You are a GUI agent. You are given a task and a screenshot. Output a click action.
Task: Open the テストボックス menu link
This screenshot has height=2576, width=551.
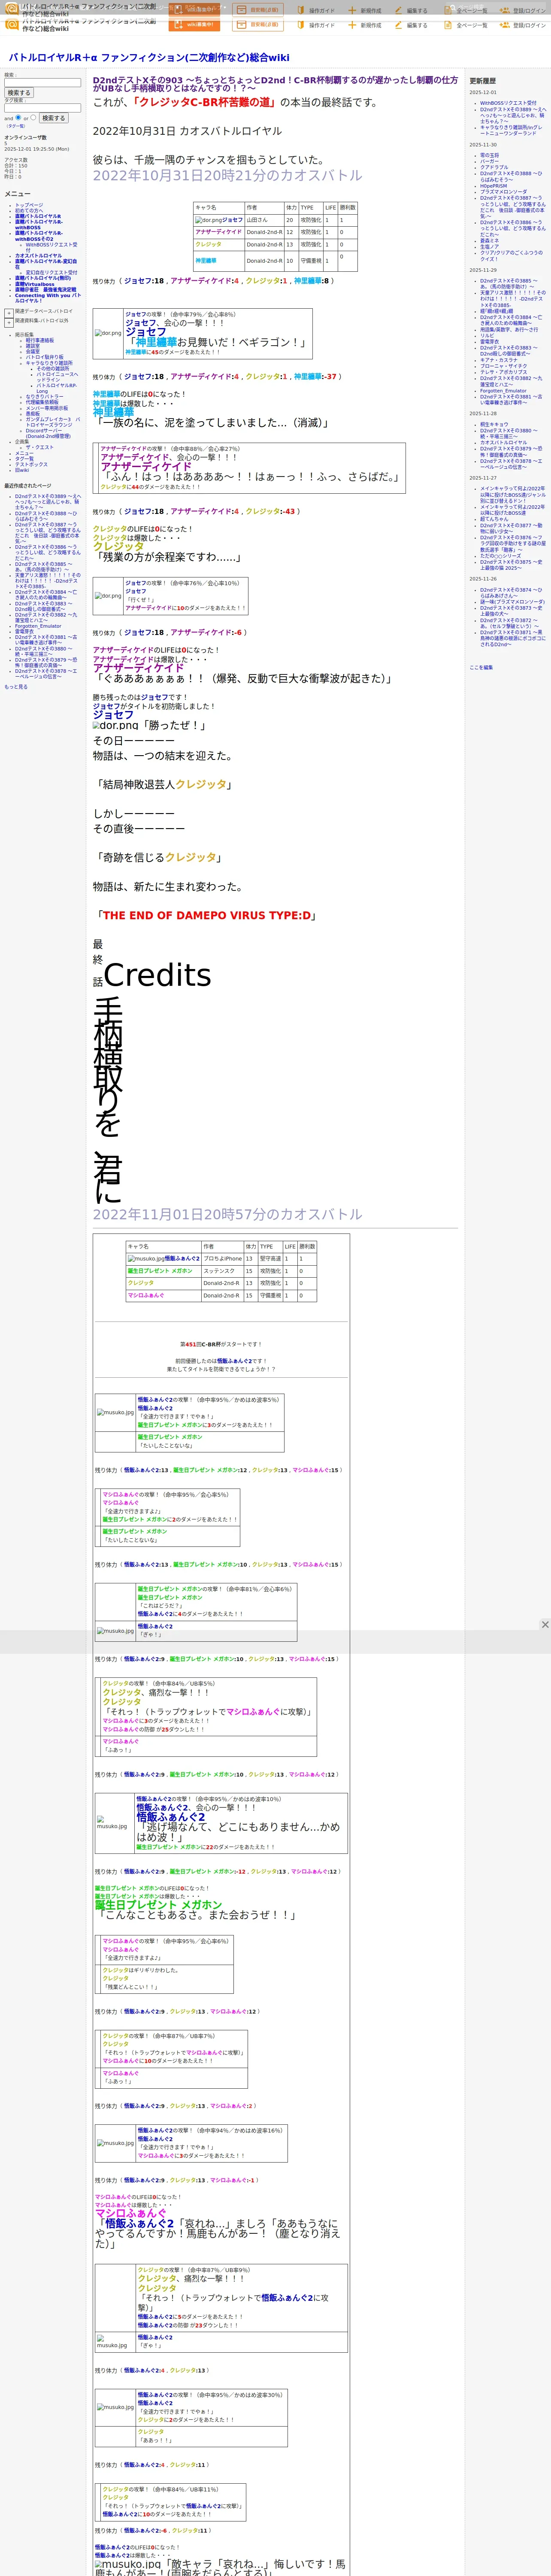pos(31,465)
